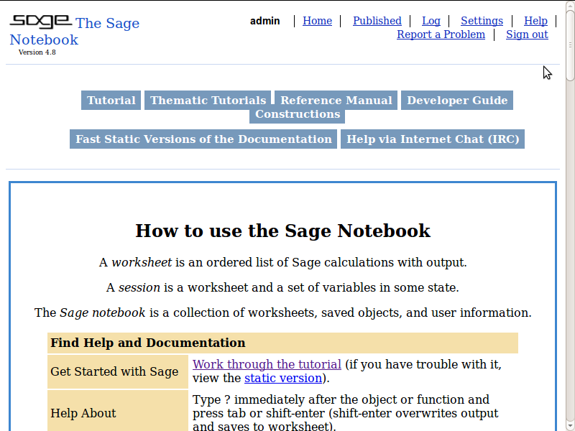Click the Sage logo icon
The image size is (575, 431).
coord(40,21)
